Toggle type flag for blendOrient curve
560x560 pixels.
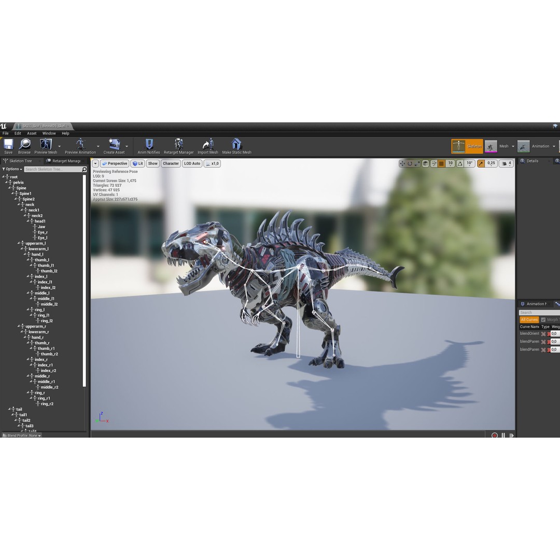tap(543, 334)
